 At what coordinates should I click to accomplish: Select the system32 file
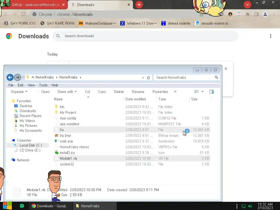click(x=132, y=164)
